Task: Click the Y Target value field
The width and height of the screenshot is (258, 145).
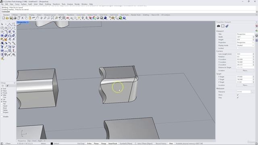Action: (245, 79)
